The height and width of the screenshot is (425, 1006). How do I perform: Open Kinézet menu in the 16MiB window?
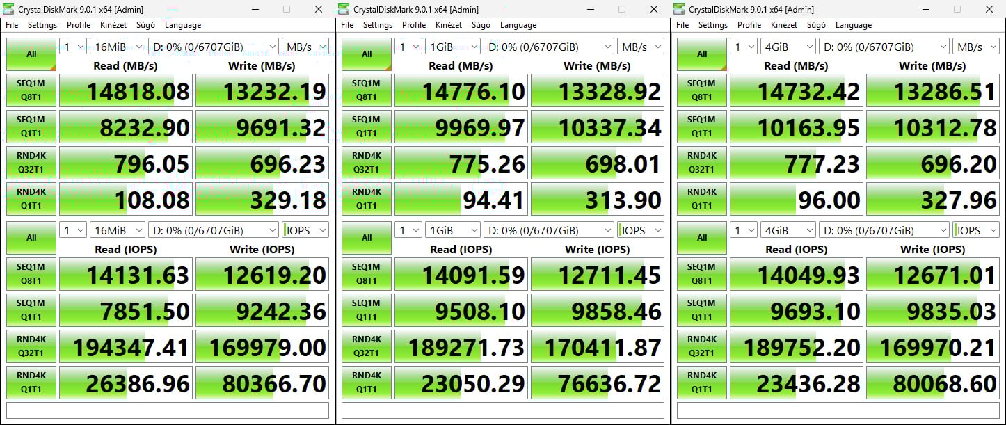(x=115, y=25)
